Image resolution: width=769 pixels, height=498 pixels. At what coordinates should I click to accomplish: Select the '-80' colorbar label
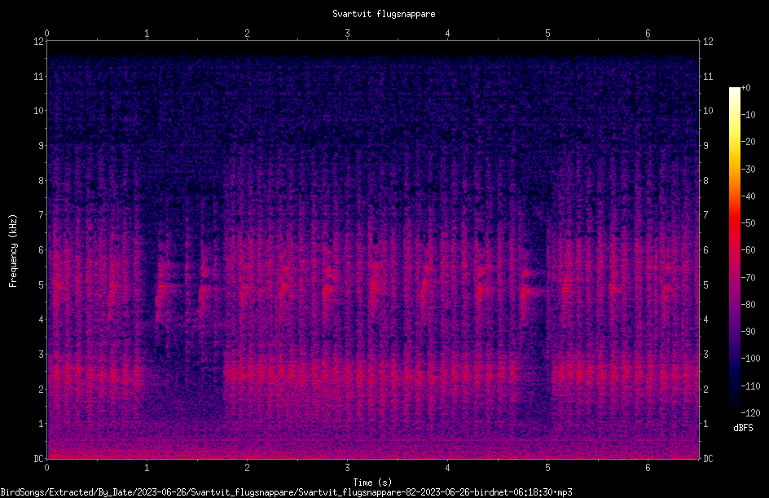748,305
